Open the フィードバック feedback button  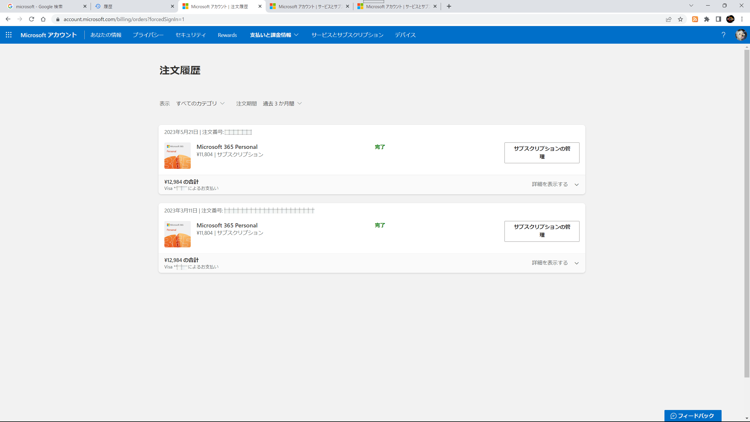click(693, 416)
